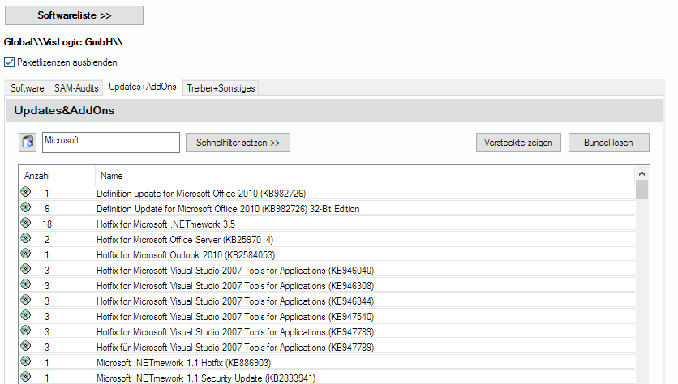
Task: Go to the Treiber+Sonstiges tab
Action: [221, 88]
